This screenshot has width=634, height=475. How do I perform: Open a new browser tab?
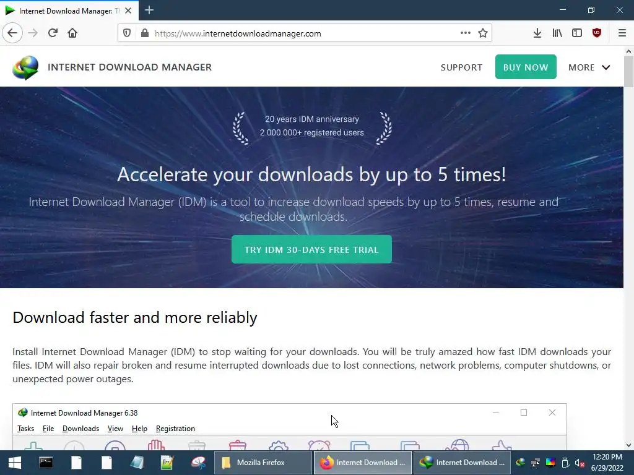coord(149,10)
